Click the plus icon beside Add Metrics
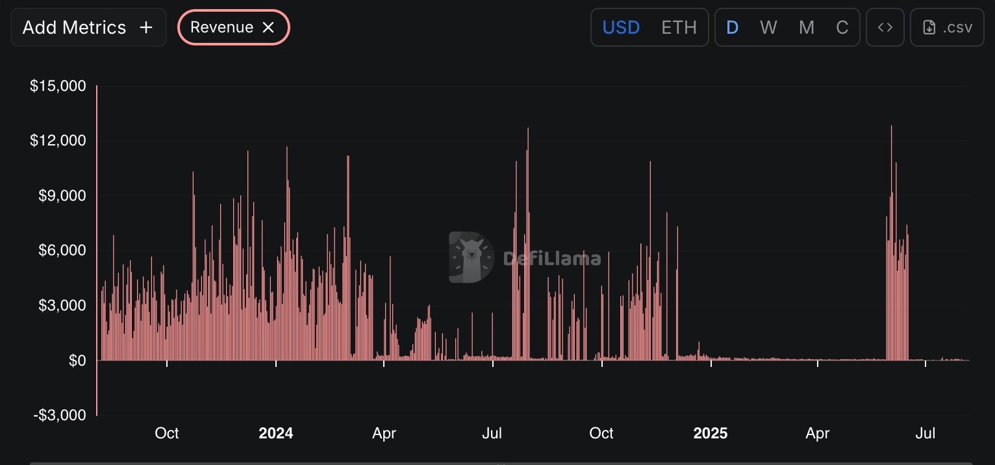This screenshot has width=995, height=465. (x=146, y=27)
